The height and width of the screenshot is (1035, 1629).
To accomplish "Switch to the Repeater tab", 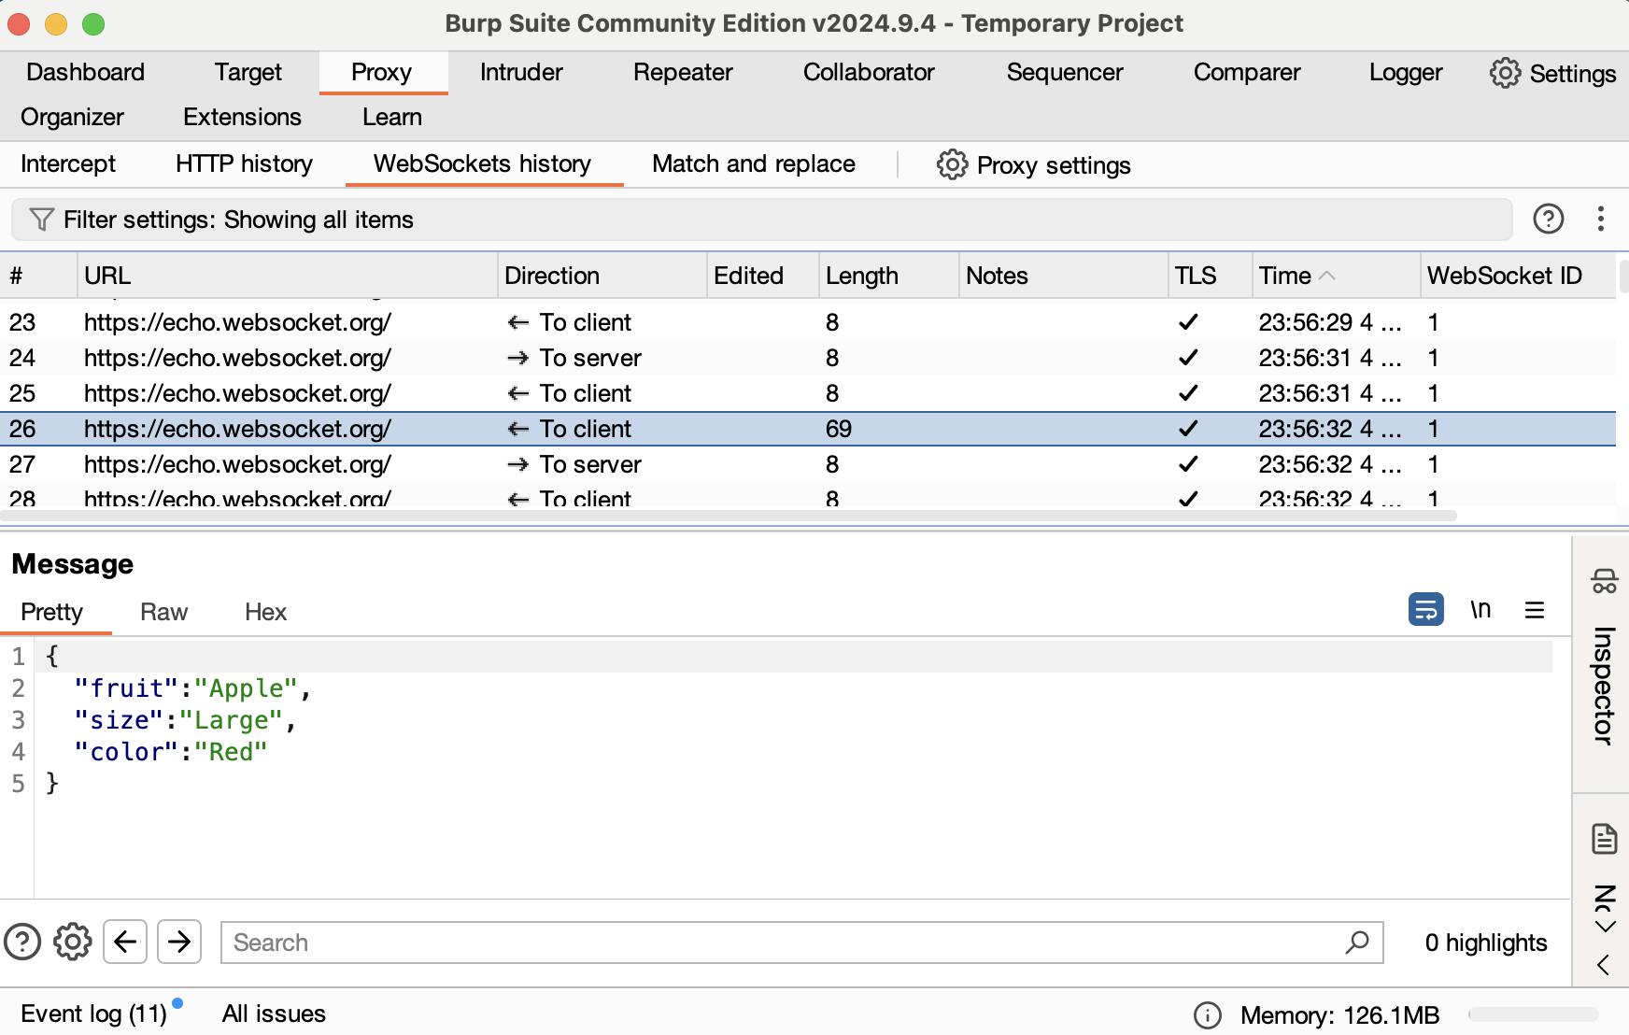I will [683, 73].
